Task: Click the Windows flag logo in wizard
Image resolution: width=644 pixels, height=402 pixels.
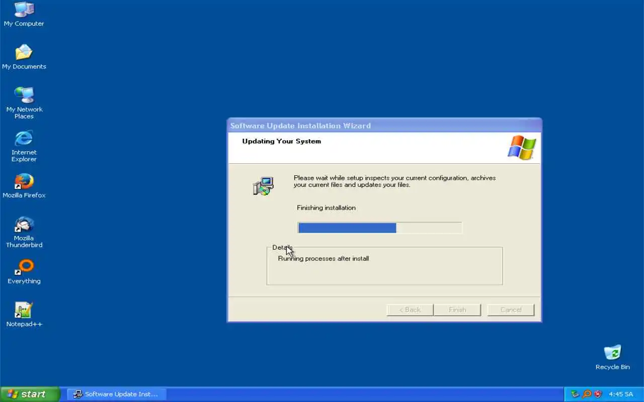Action: click(x=522, y=147)
